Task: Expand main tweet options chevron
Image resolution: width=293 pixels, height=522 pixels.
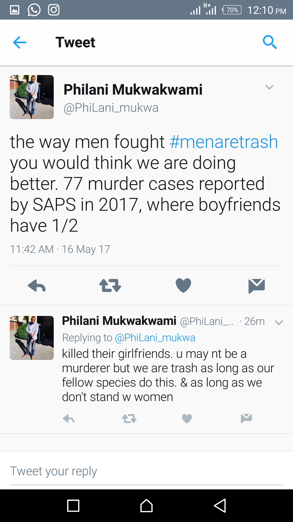Action: point(269,87)
